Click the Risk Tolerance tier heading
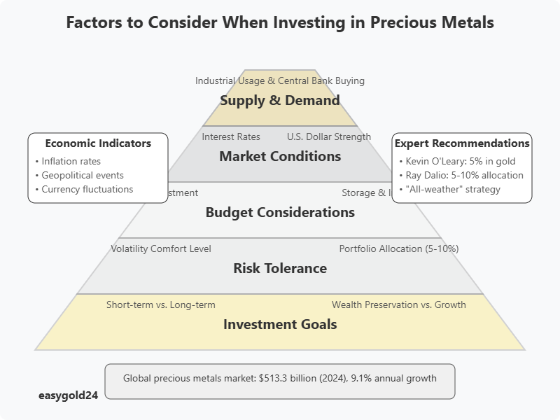Image resolution: width=560 pixels, height=420 pixels. (x=280, y=268)
